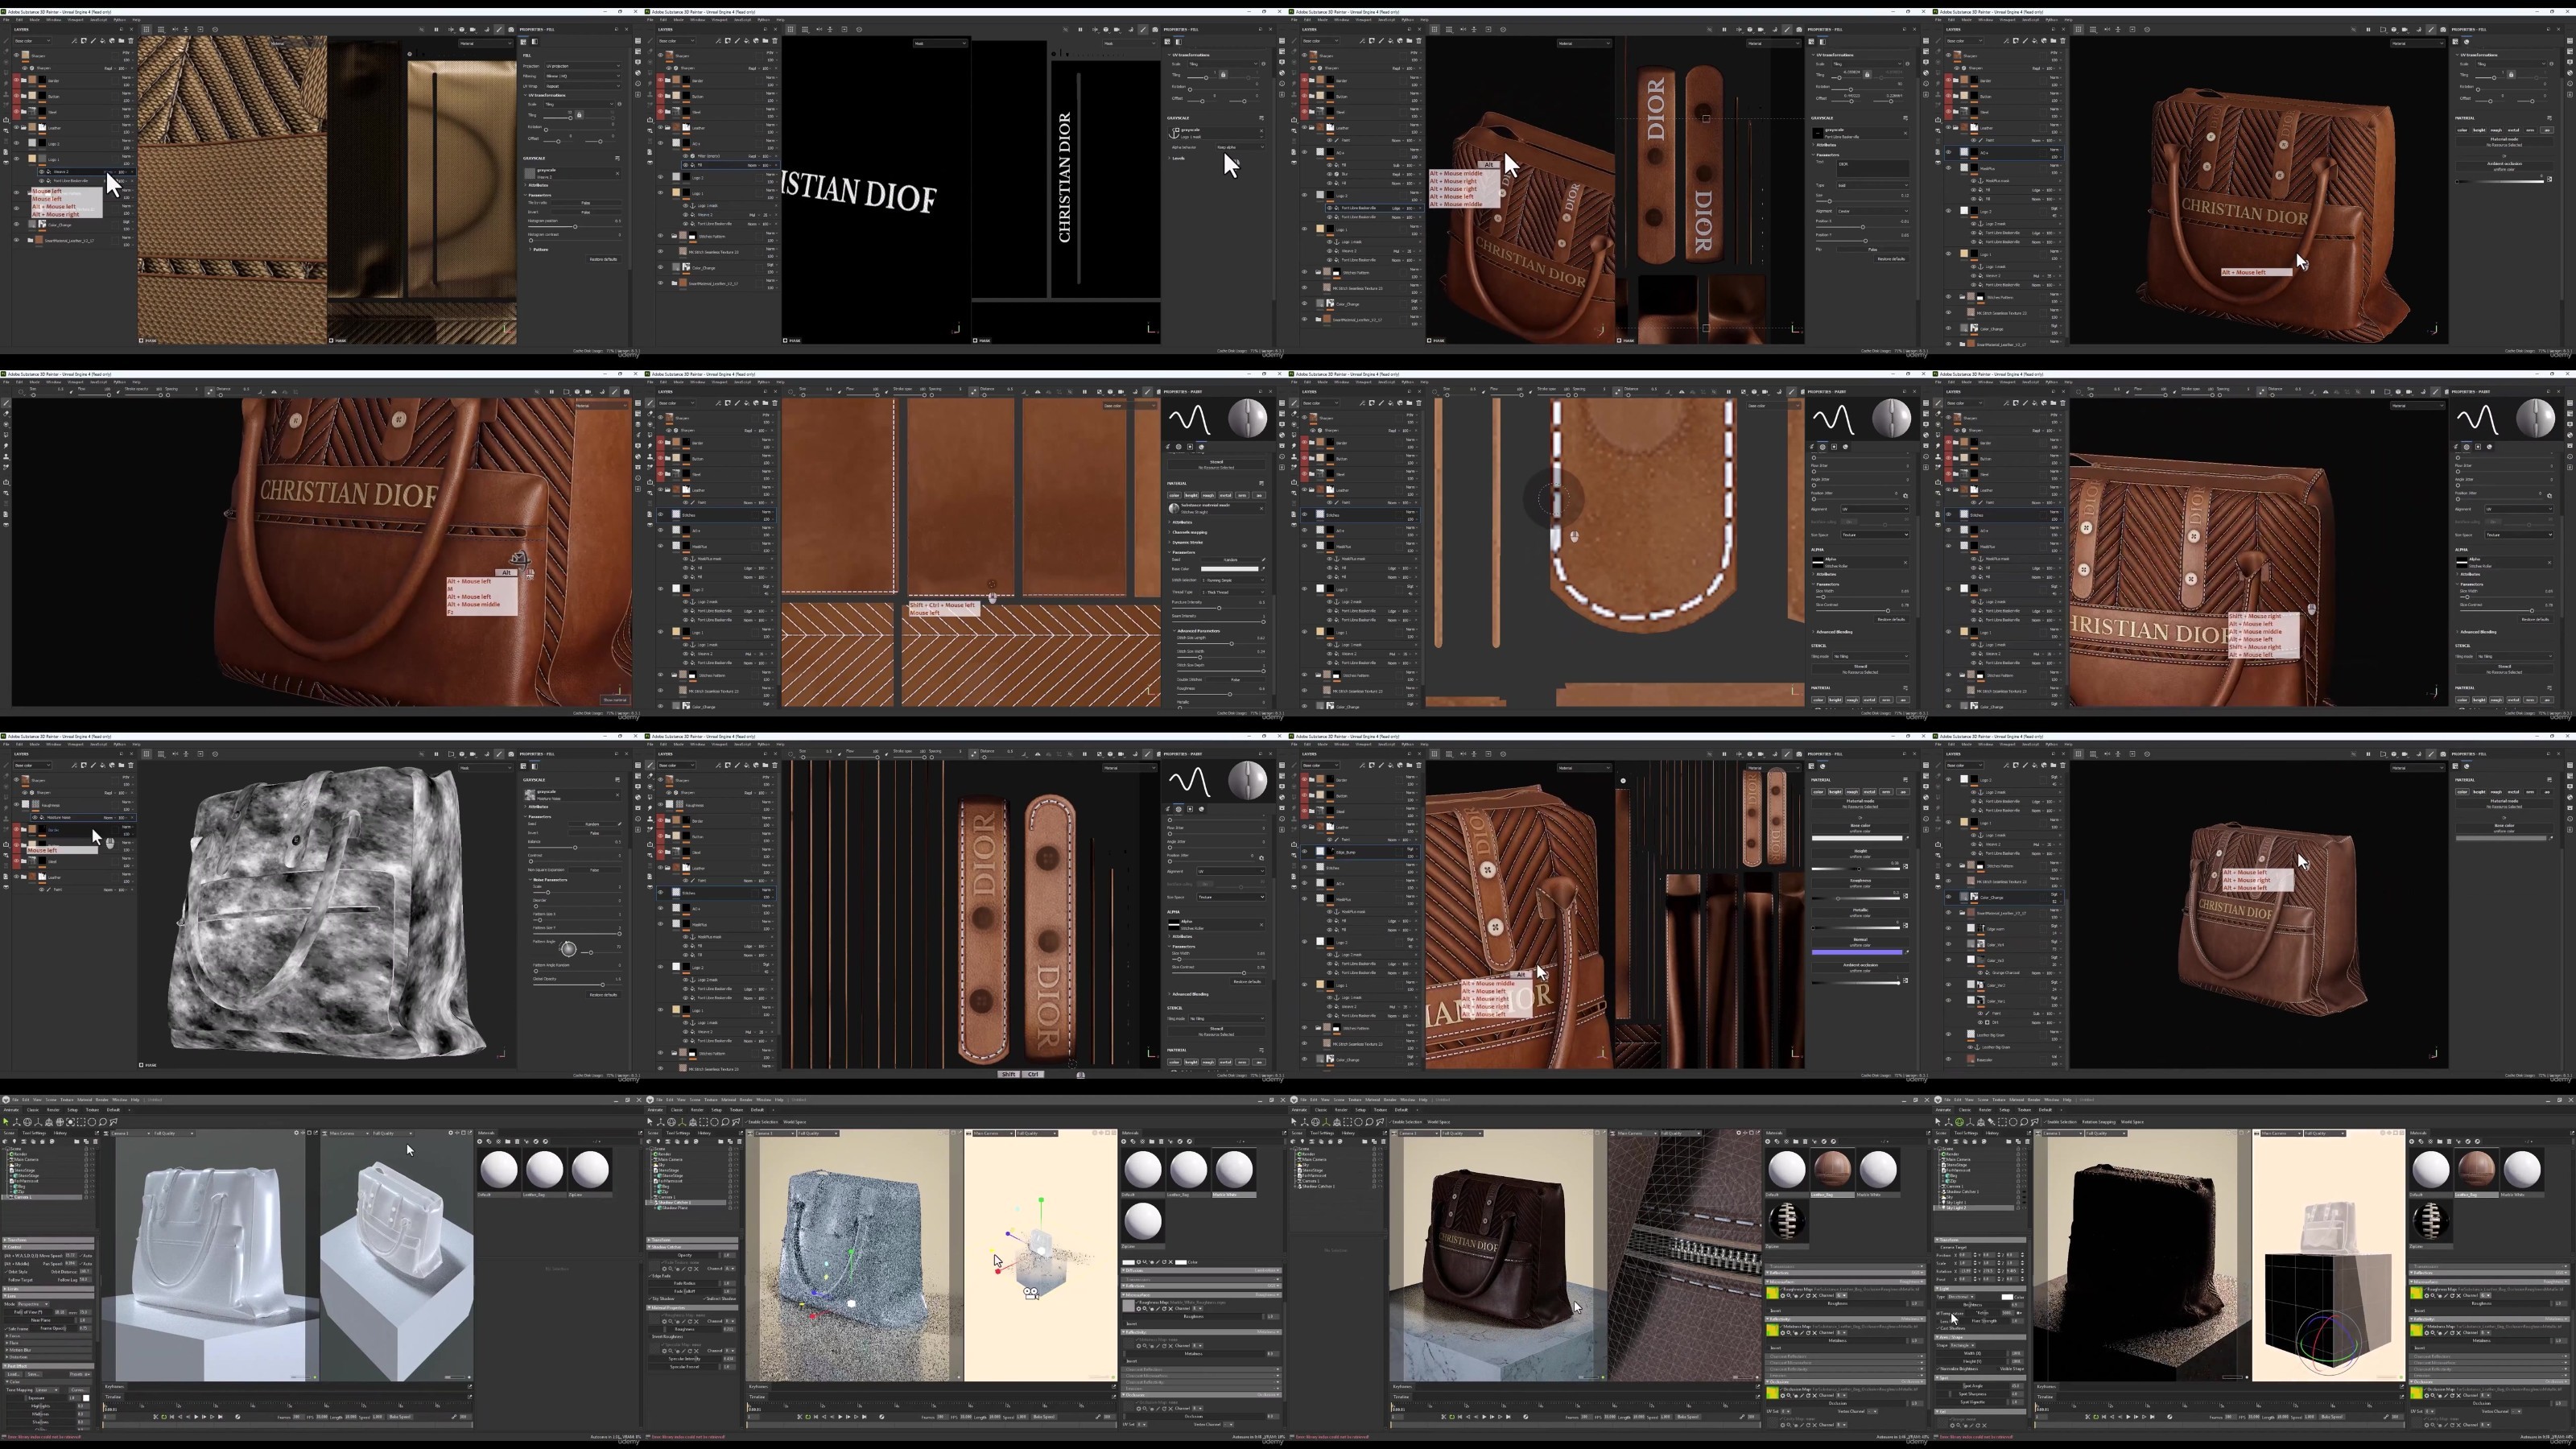
Task: Open Viewport menu above the grayscale noise-textured bag
Action: (x=486, y=768)
